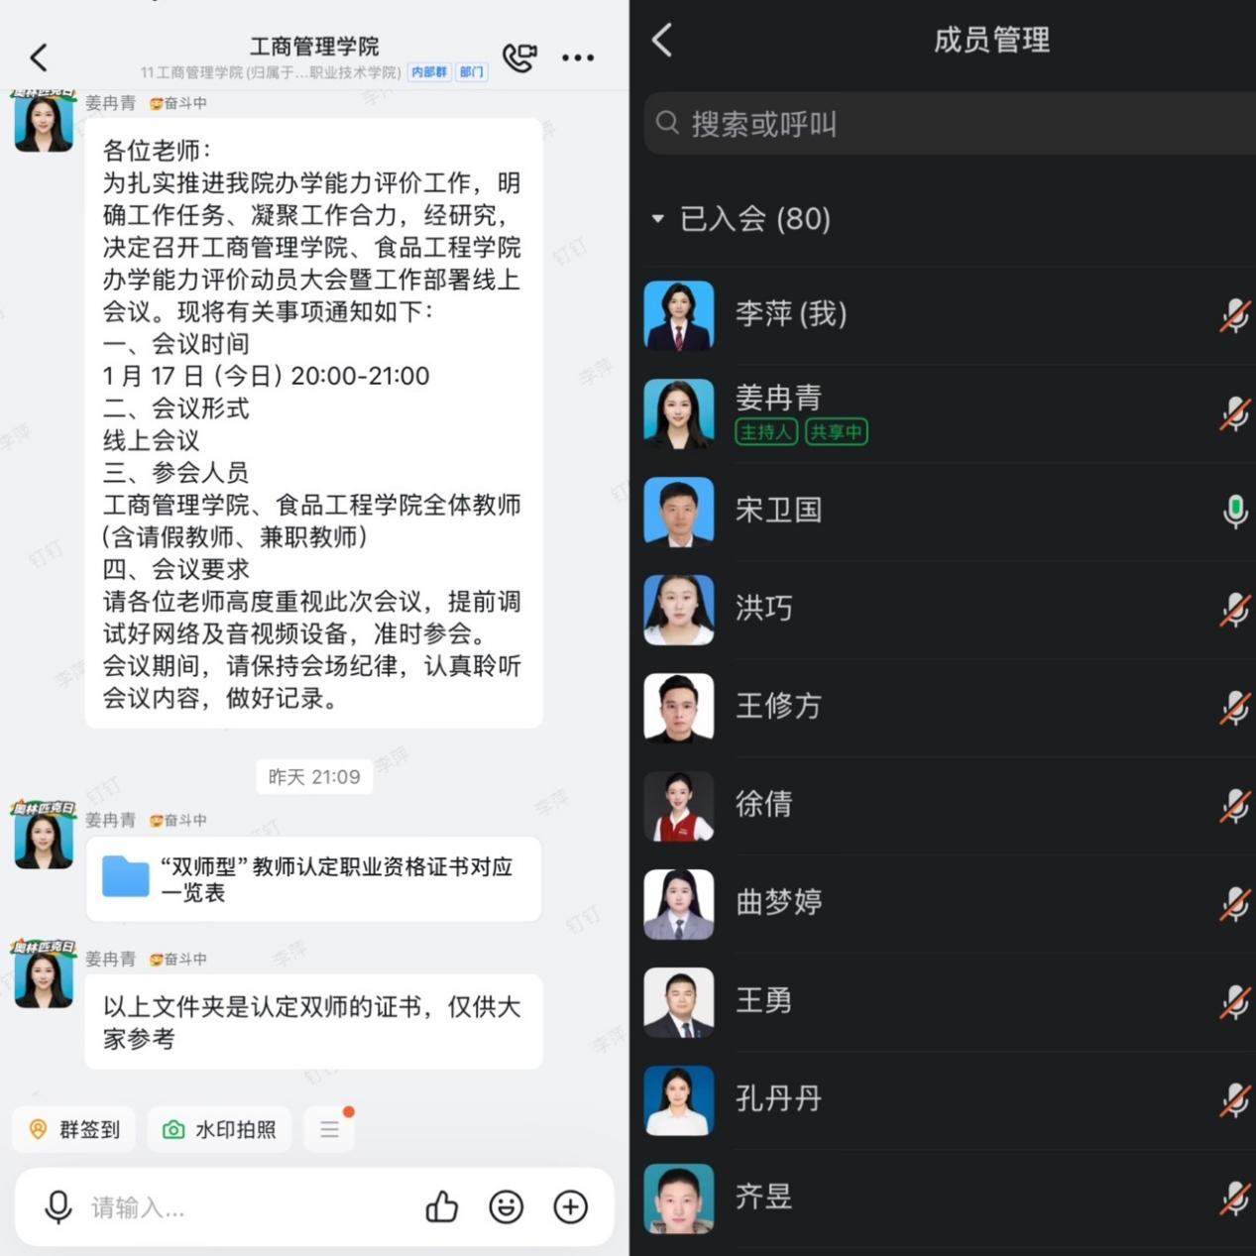Start a group voice/video call
The image size is (1256, 1256).
(519, 57)
